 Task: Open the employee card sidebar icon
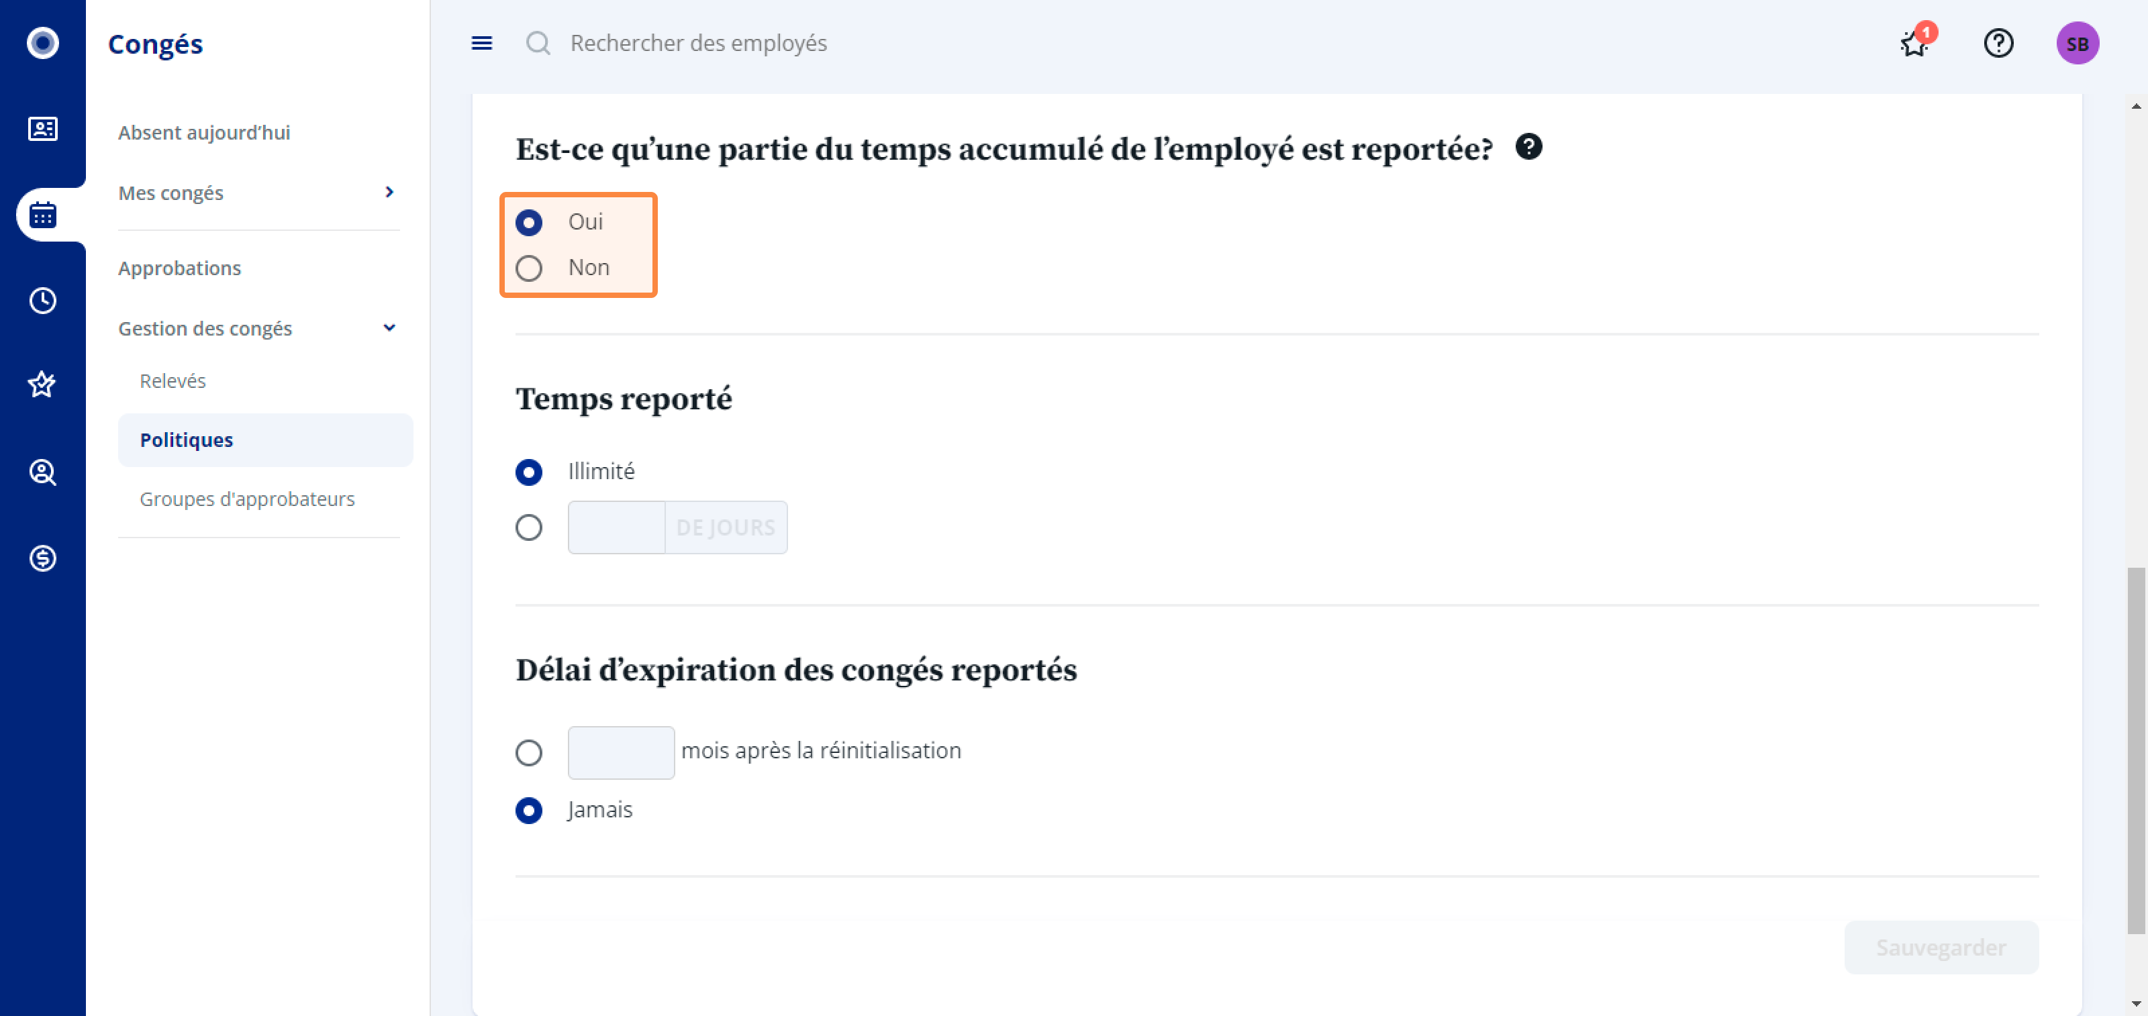(42, 128)
